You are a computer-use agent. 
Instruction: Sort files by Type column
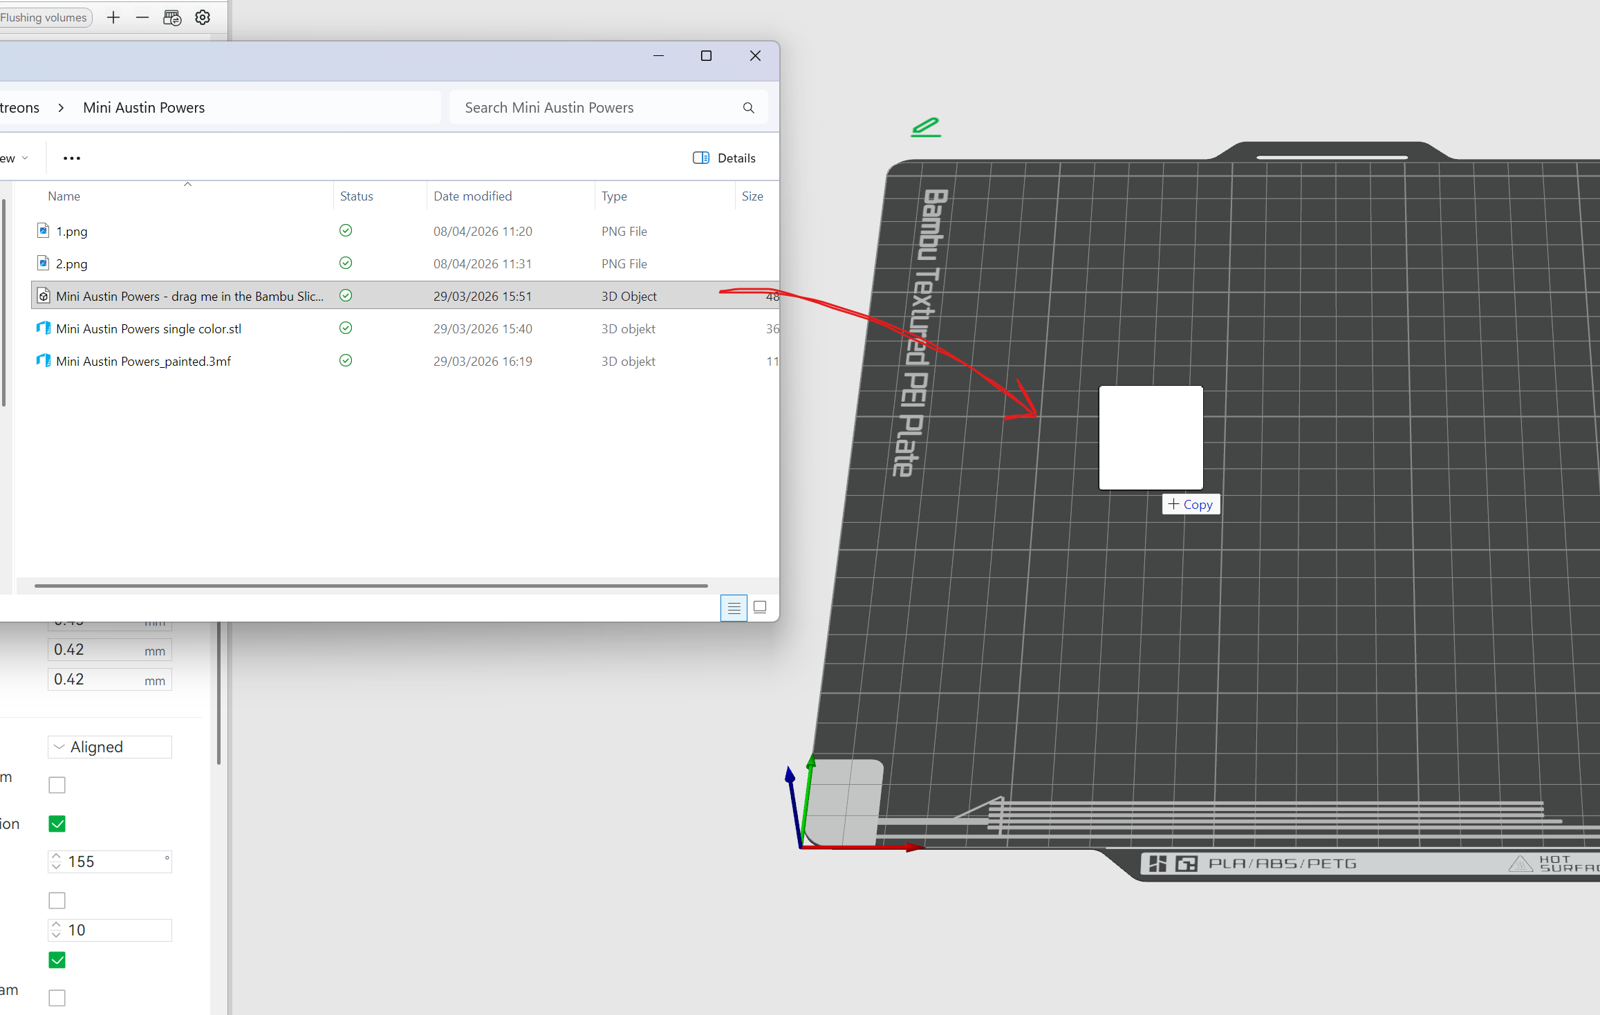click(614, 196)
